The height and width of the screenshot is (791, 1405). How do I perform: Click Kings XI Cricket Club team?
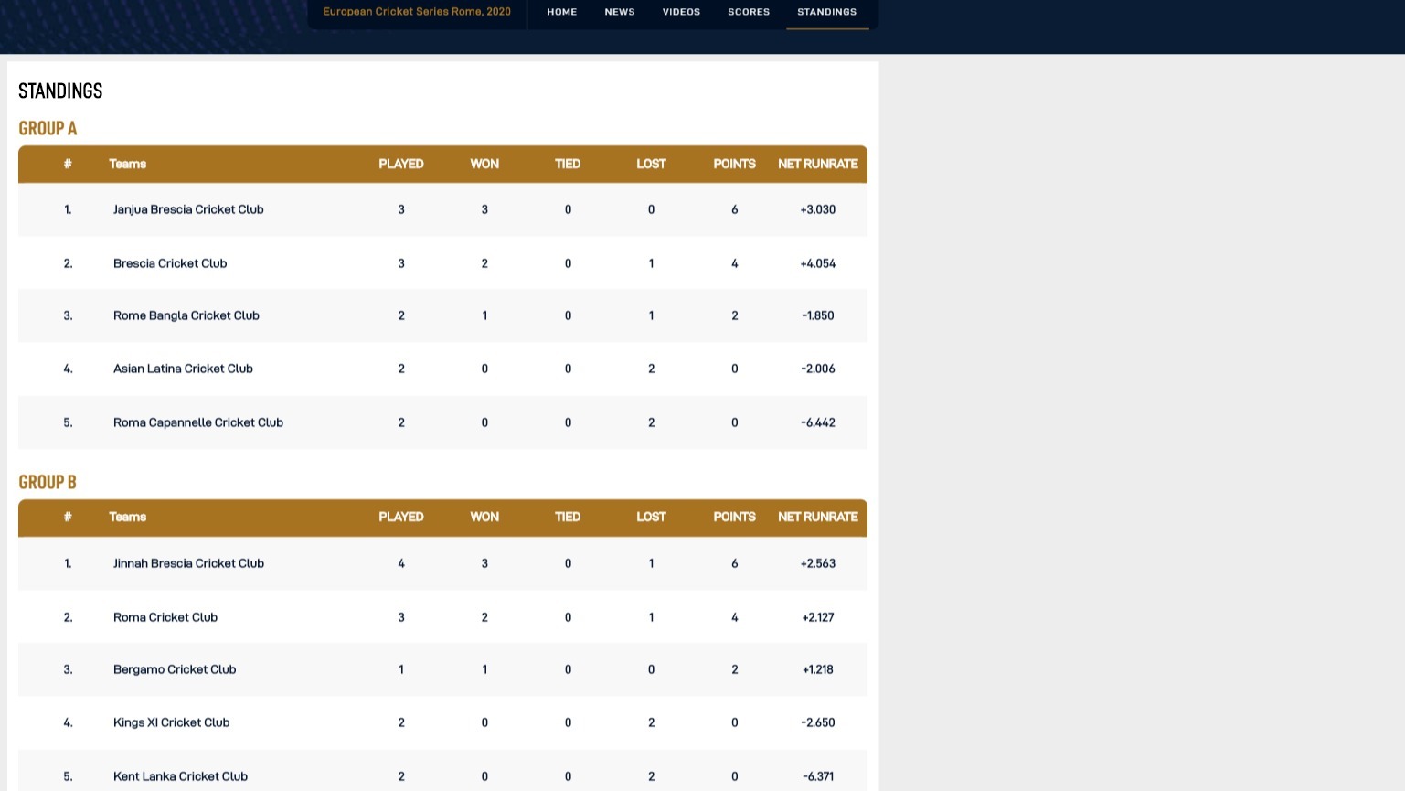click(x=171, y=722)
